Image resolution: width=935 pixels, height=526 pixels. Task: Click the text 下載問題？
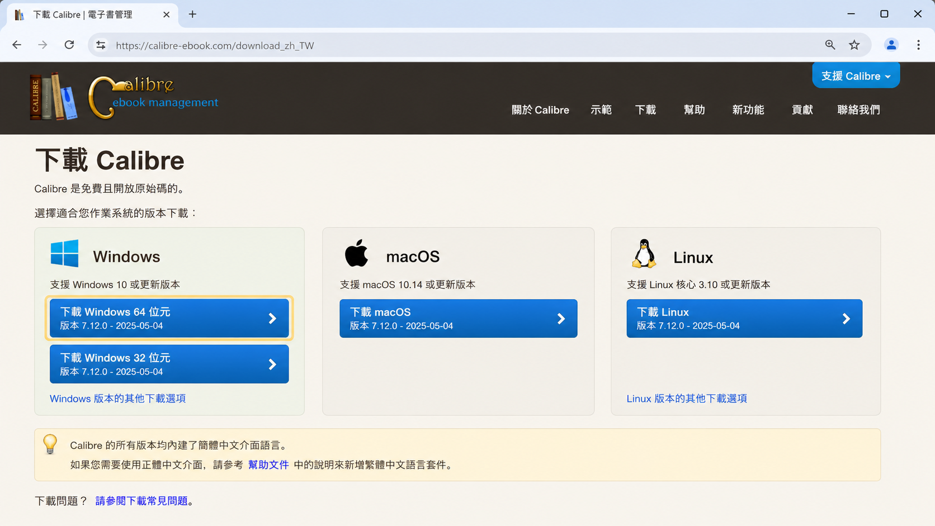(62, 501)
